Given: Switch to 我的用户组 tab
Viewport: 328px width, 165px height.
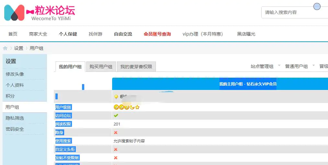Looking at the screenshot, I should (70, 67).
